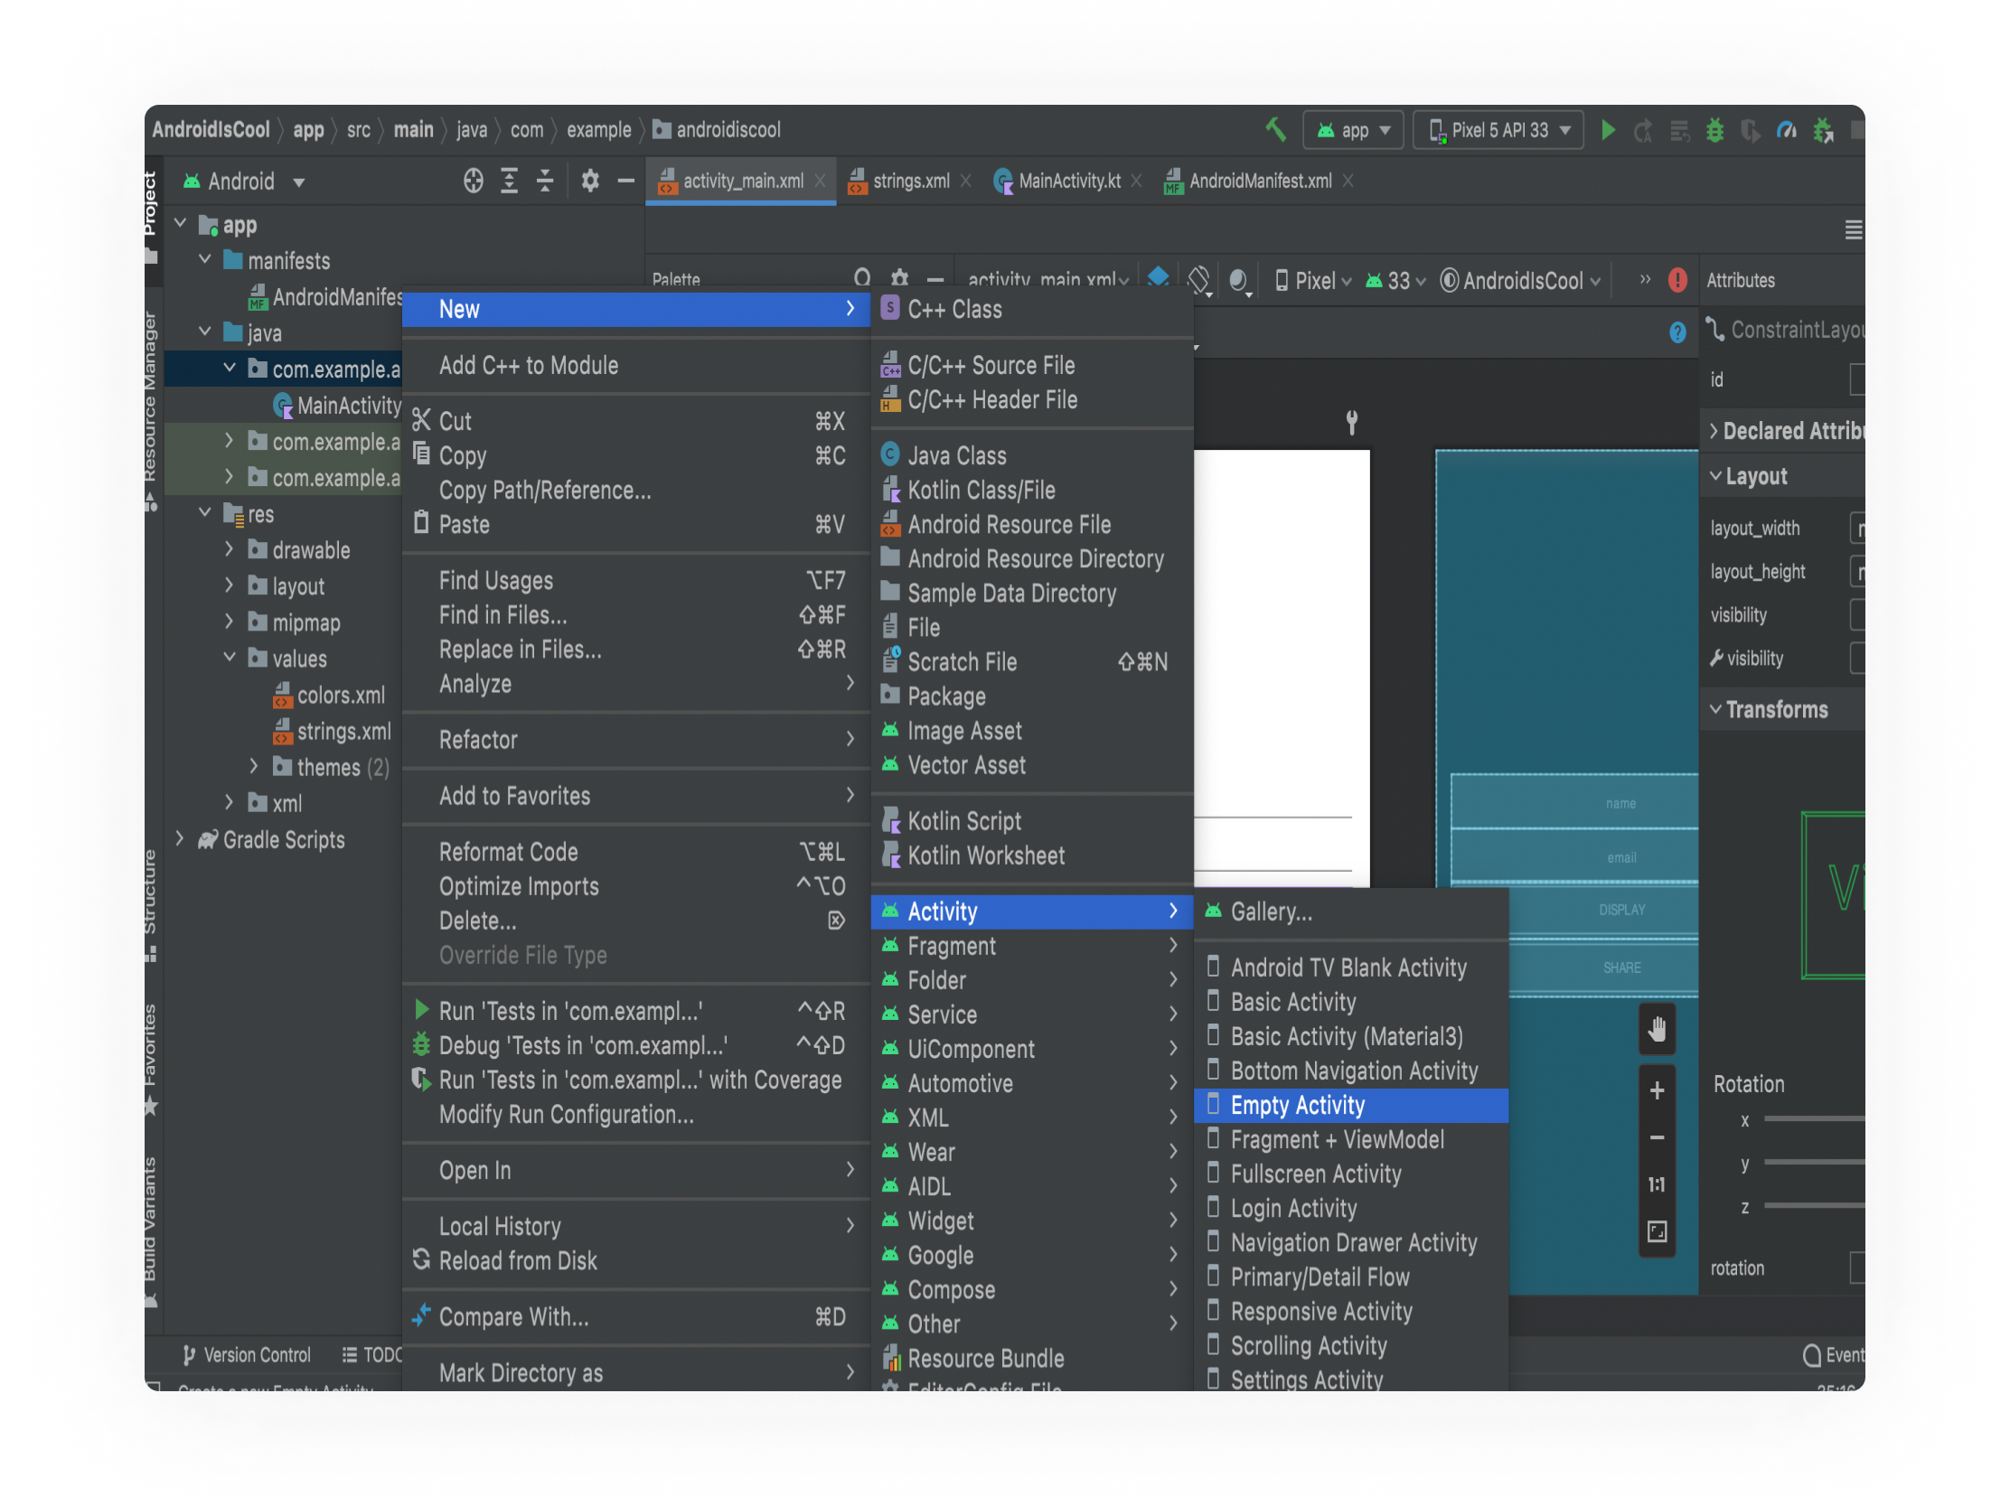
Task: Select Login Activity from submenu
Action: 1349,1208
